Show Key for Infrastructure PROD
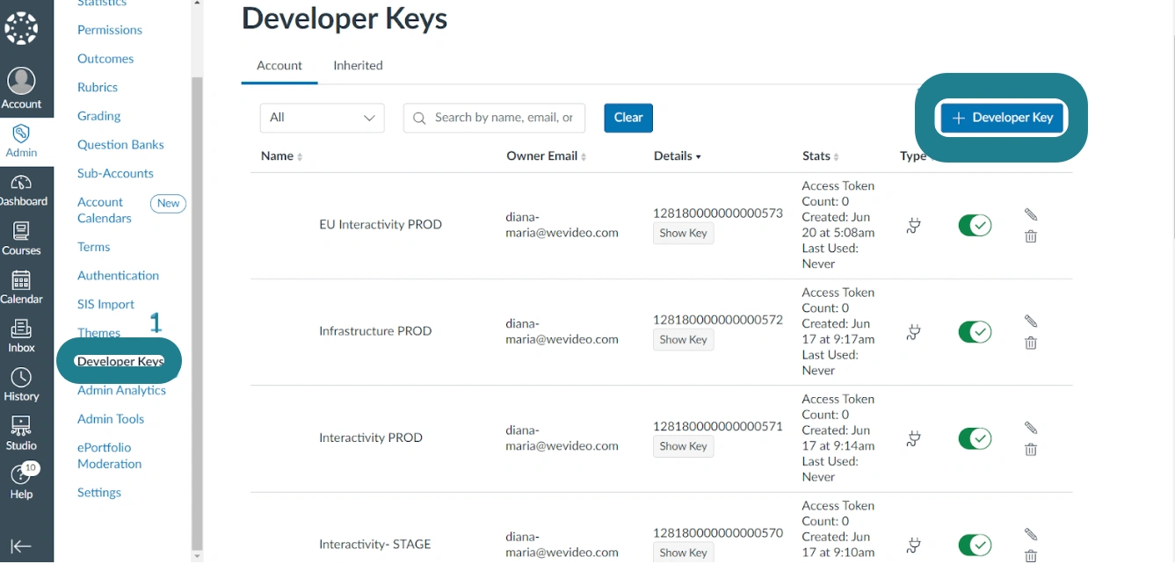Viewport: 1175px width, 564px height. coord(683,340)
